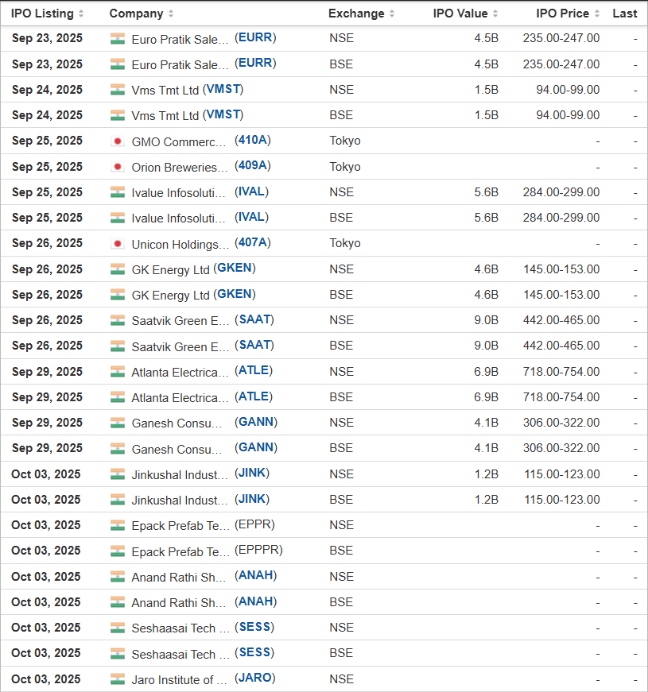Click India flag in Ganesh Consu NSE row
The image size is (648, 692).
point(118,423)
